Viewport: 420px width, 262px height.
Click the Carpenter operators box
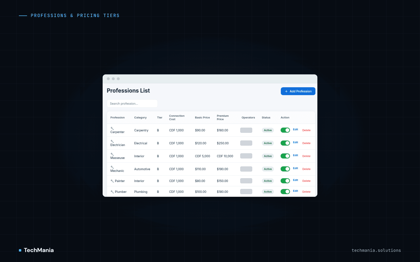(x=246, y=130)
